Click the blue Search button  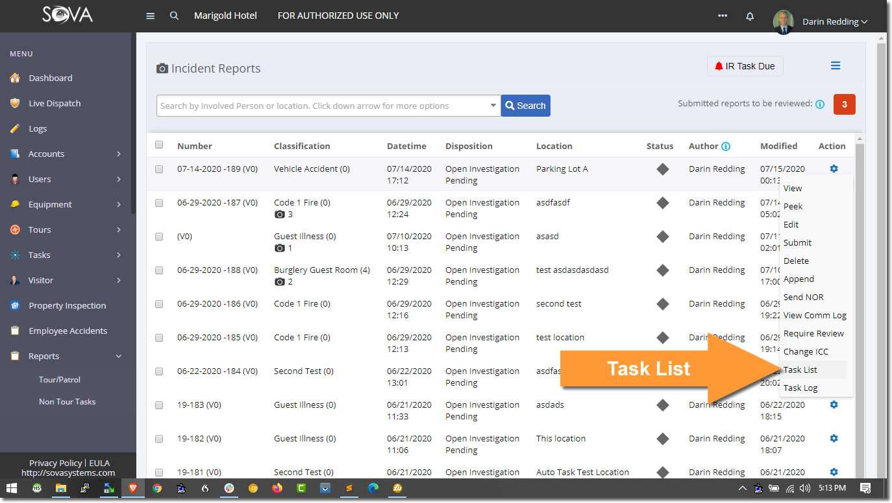pyautogui.click(x=526, y=106)
